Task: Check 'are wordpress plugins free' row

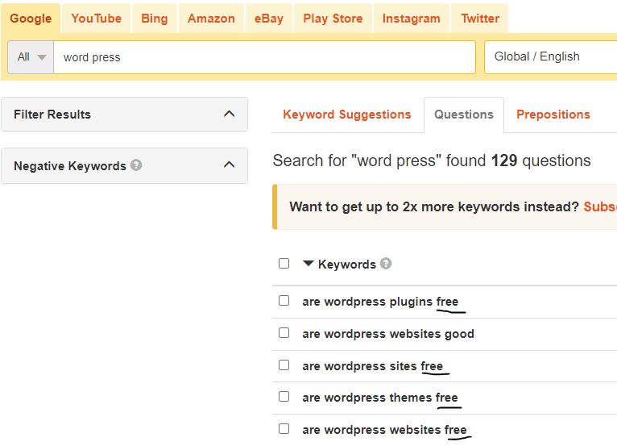Action: click(x=284, y=301)
